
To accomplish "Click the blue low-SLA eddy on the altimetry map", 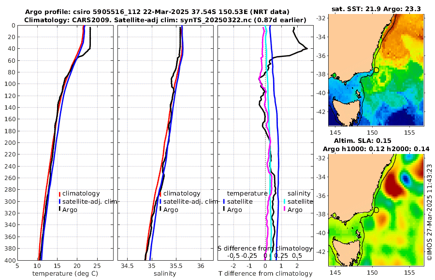I will pos(406,179).
